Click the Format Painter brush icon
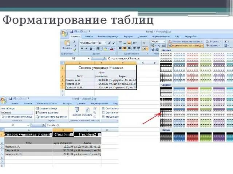This screenshot has height=174, width=233. coord(75,50)
